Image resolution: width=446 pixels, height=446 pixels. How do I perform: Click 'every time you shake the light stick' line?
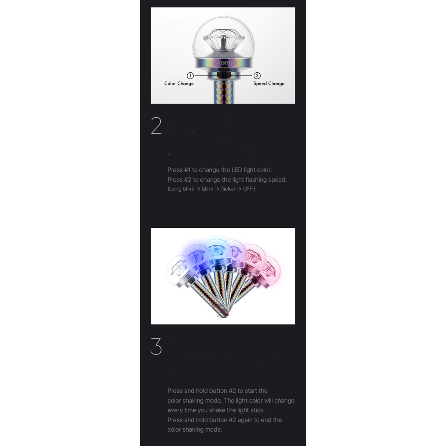(216, 410)
